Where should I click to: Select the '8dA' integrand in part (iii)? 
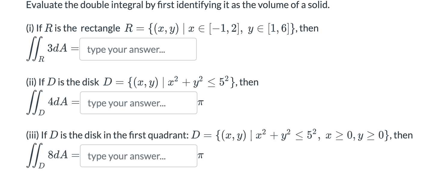(57, 154)
